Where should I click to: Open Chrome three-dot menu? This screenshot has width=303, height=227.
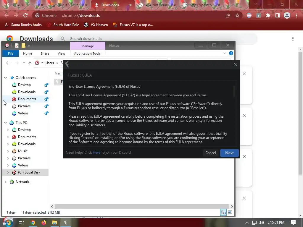tap(296, 15)
